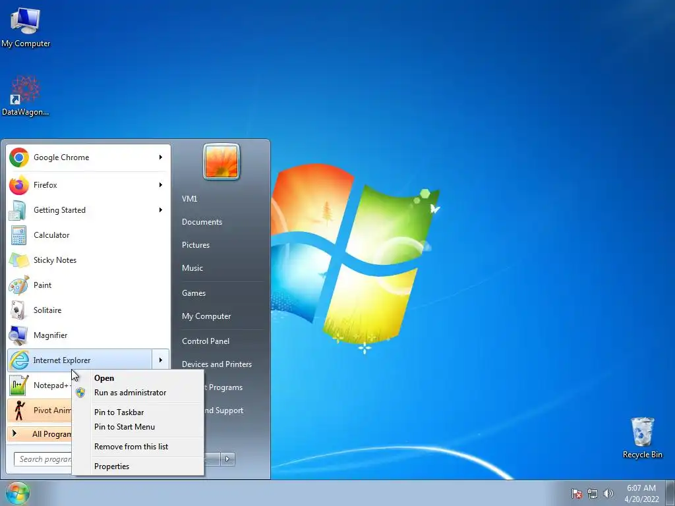Open Control Panel
This screenshot has width=675, height=506.
pos(206,341)
